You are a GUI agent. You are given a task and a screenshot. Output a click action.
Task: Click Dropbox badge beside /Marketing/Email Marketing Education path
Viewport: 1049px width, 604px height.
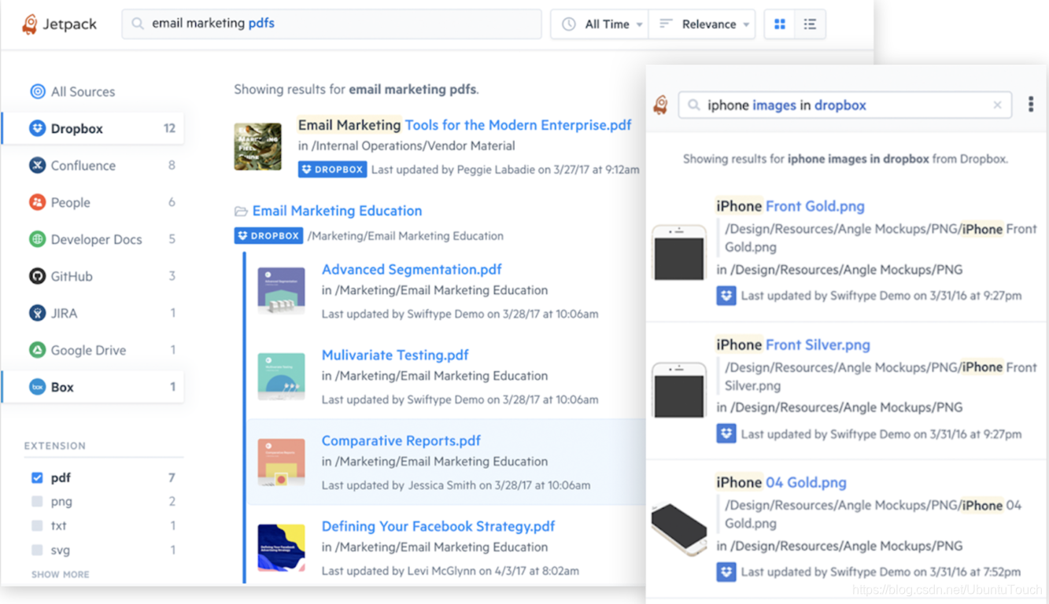point(268,235)
